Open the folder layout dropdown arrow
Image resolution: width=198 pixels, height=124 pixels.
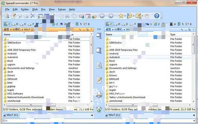[133, 16]
